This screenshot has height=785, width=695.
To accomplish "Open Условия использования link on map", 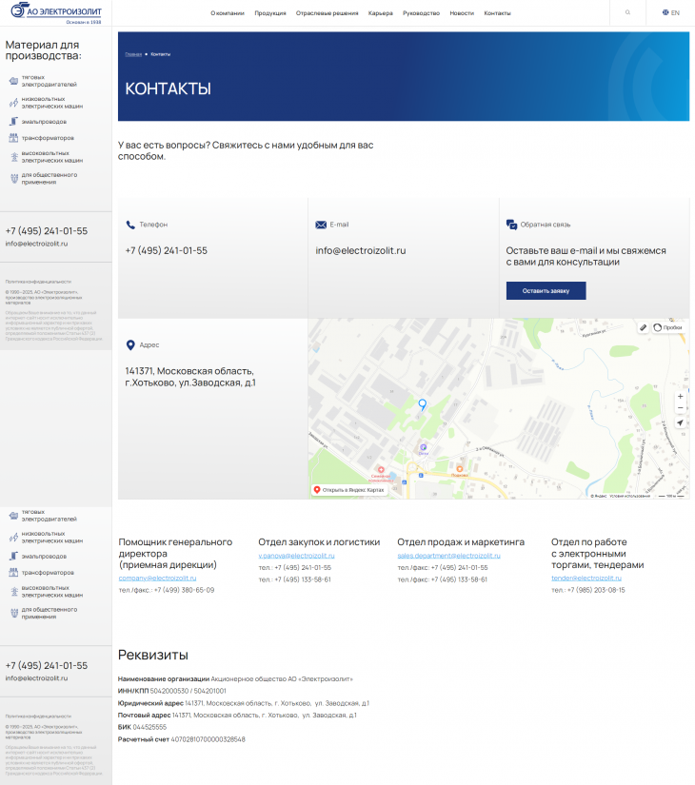I will click(x=629, y=496).
